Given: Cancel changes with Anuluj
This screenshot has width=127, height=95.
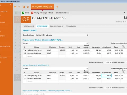Looking at the screenshot, I should 35,13.
